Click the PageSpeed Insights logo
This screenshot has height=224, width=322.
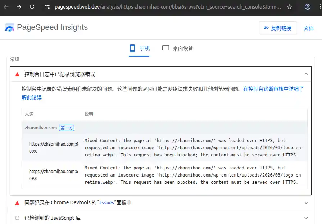(10, 28)
